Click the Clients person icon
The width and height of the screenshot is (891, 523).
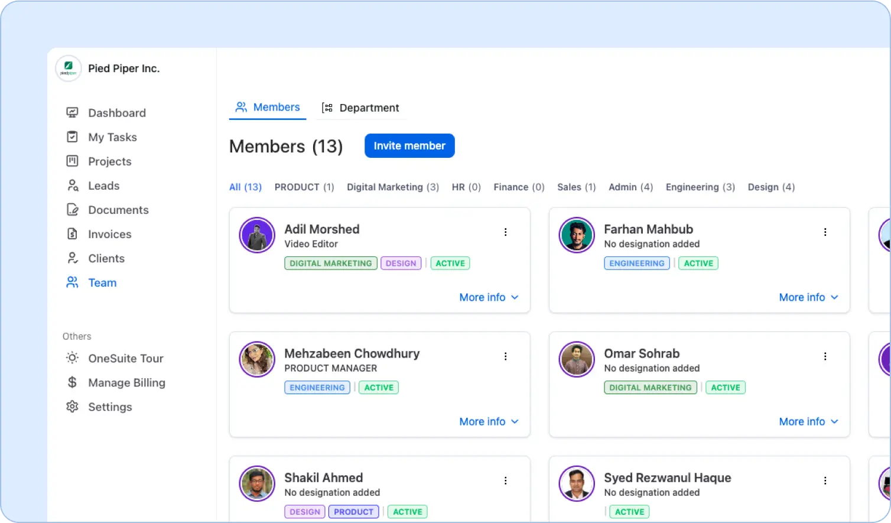click(x=72, y=258)
